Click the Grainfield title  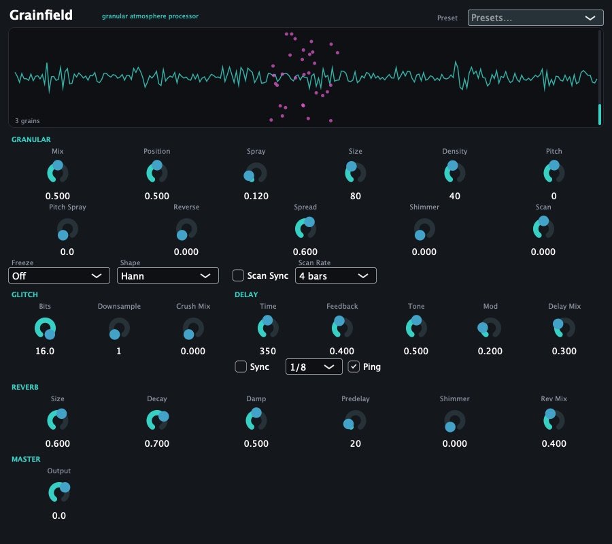pos(41,15)
